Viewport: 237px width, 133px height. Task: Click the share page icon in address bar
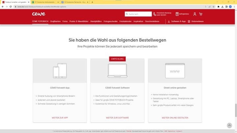coord(209,7)
